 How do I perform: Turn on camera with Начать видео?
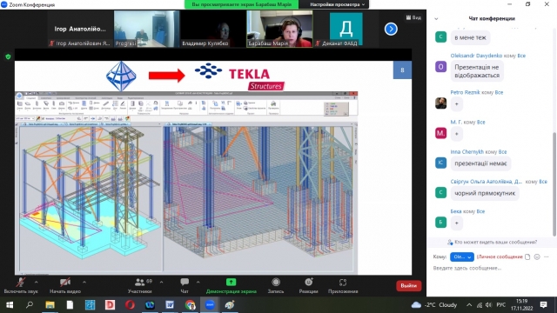pyautogui.click(x=65, y=286)
